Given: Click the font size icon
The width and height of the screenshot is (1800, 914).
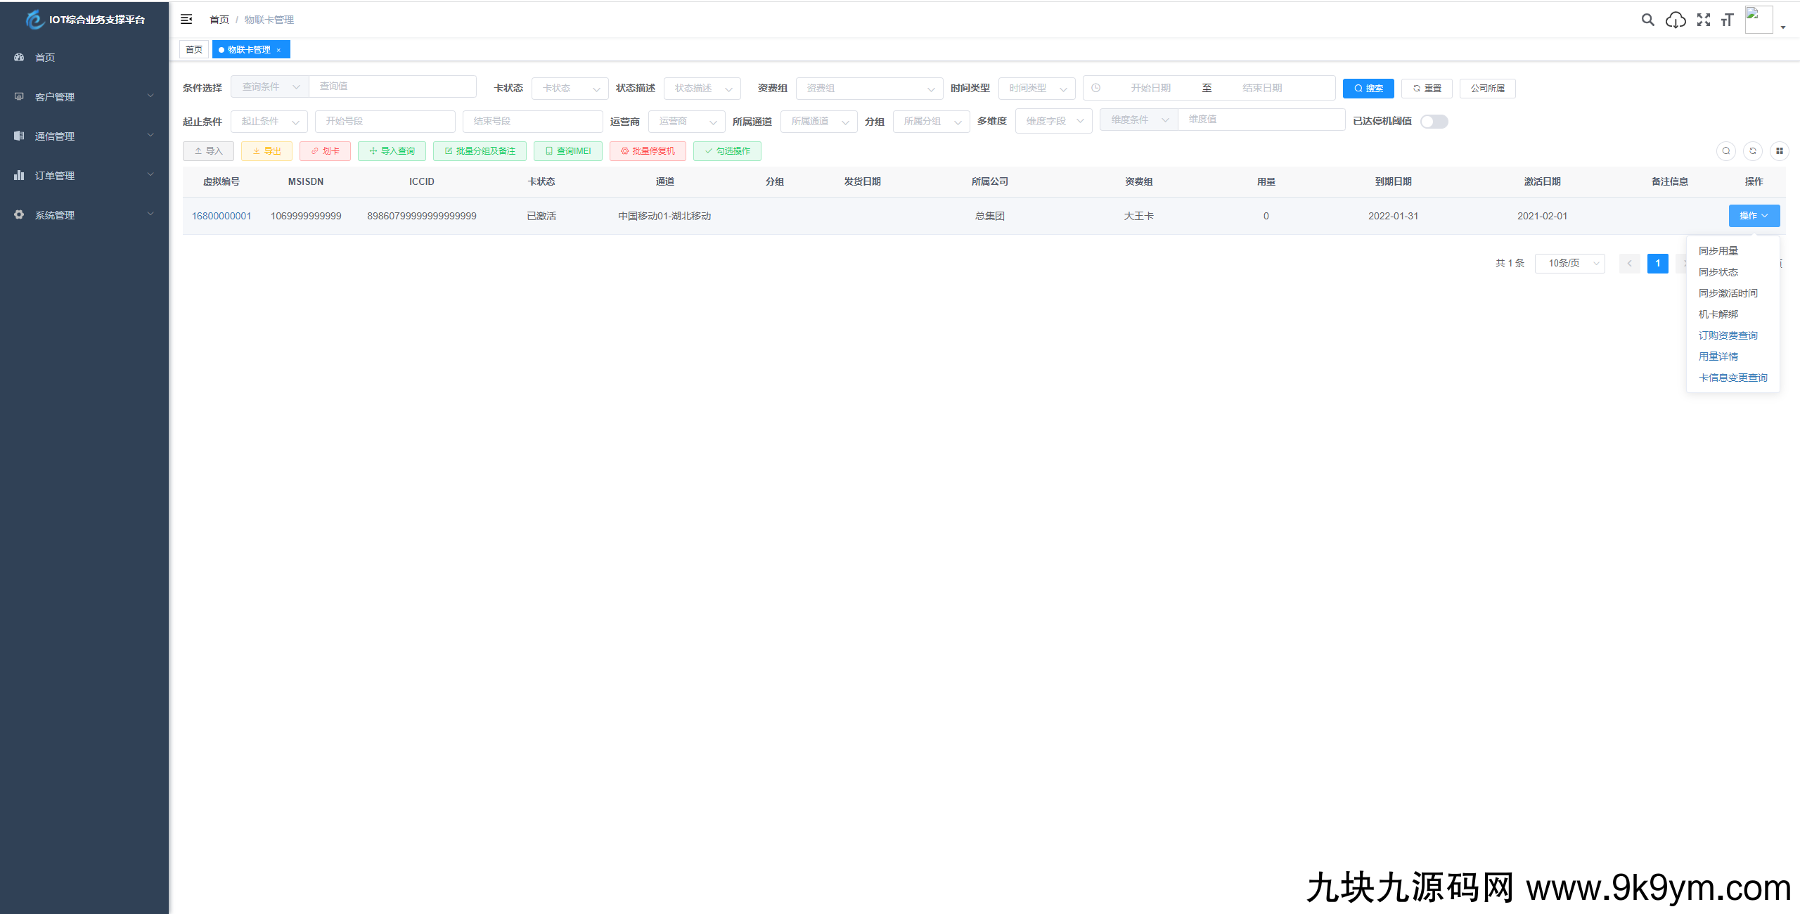Looking at the screenshot, I should click(1728, 20).
